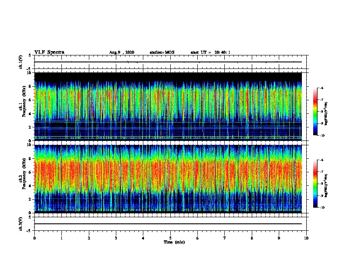Click the ch.2 spectrogram color bar
The image size is (345, 267).
pyautogui.click(x=315, y=184)
